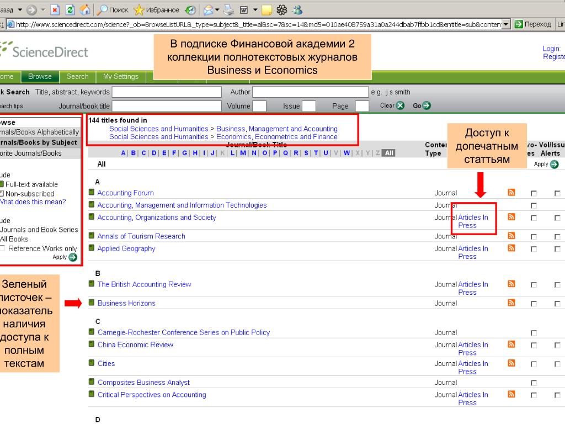Tick favorites checkbox for Carnegie-Rochester Conference Series
565x424 pixels.
pos(534,333)
